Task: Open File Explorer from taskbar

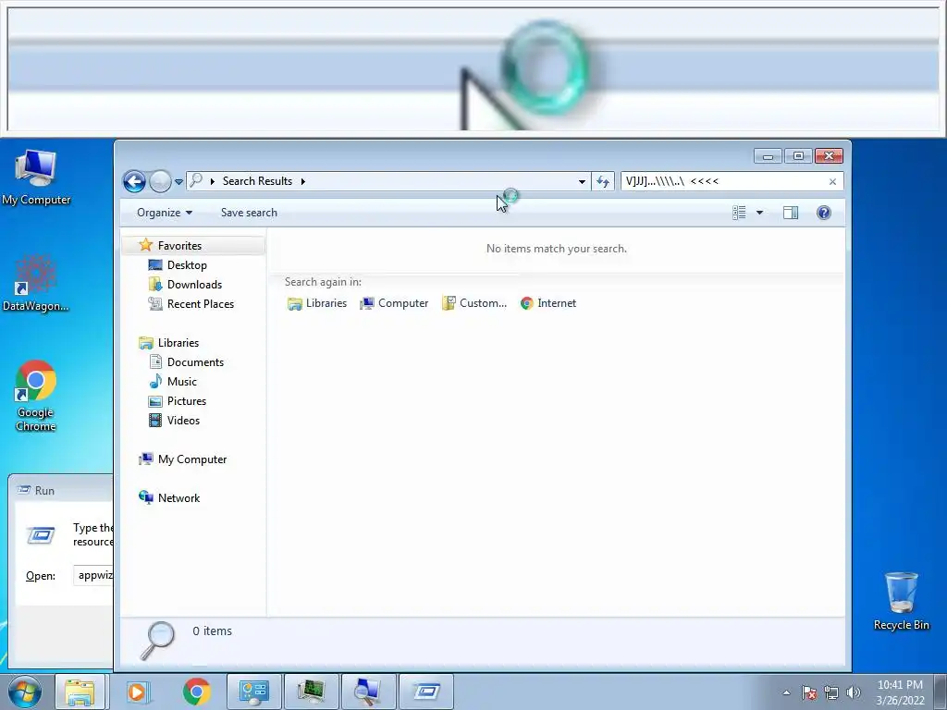Action: 80,692
